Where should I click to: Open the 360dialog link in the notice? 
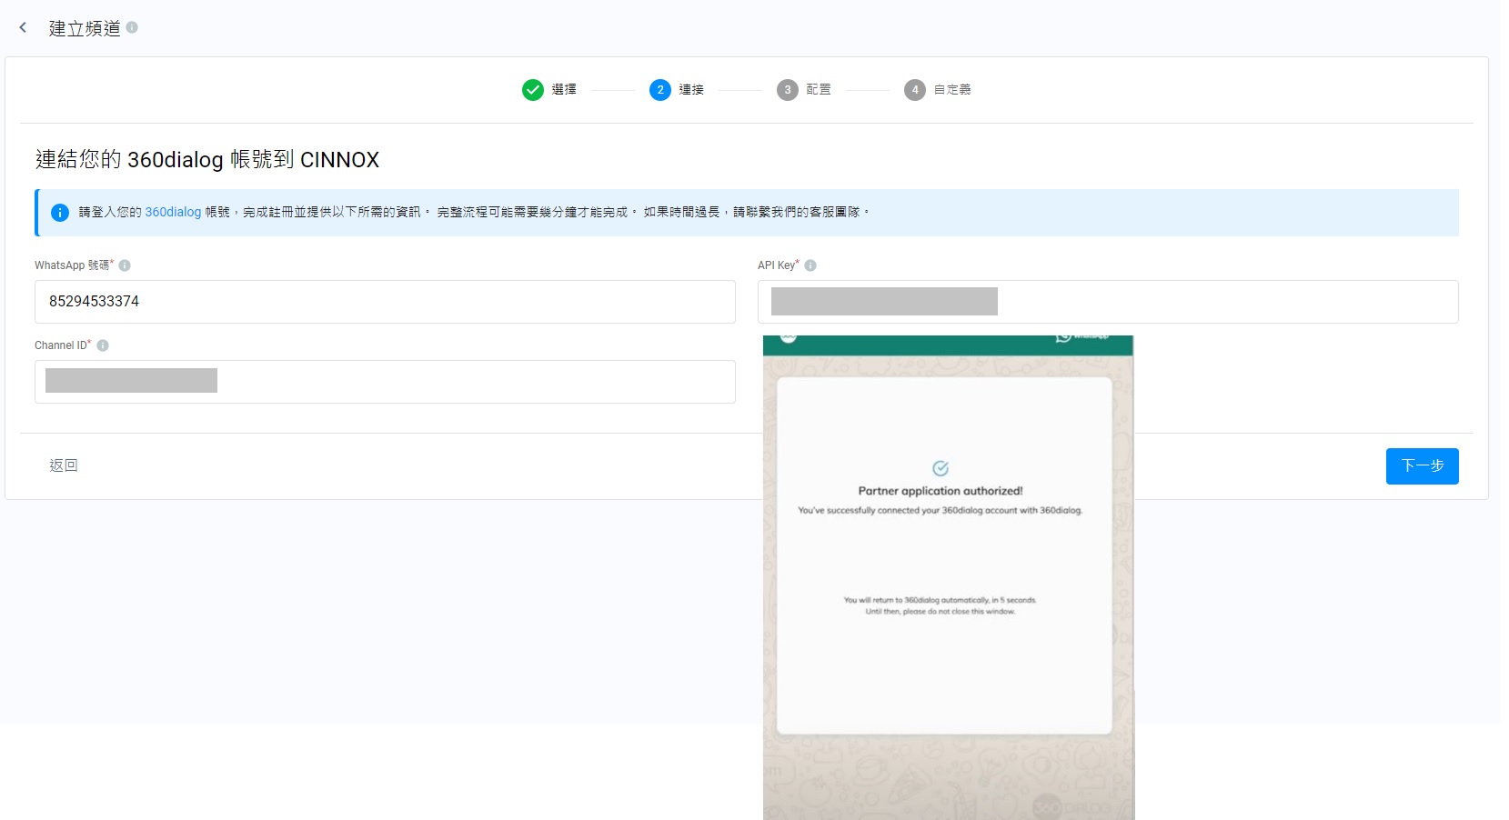(173, 212)
